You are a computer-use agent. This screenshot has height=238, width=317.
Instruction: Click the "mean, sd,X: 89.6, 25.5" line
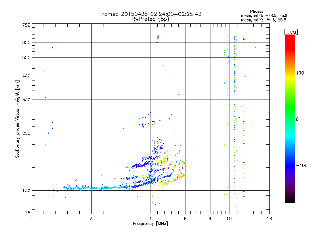point(264,20)
